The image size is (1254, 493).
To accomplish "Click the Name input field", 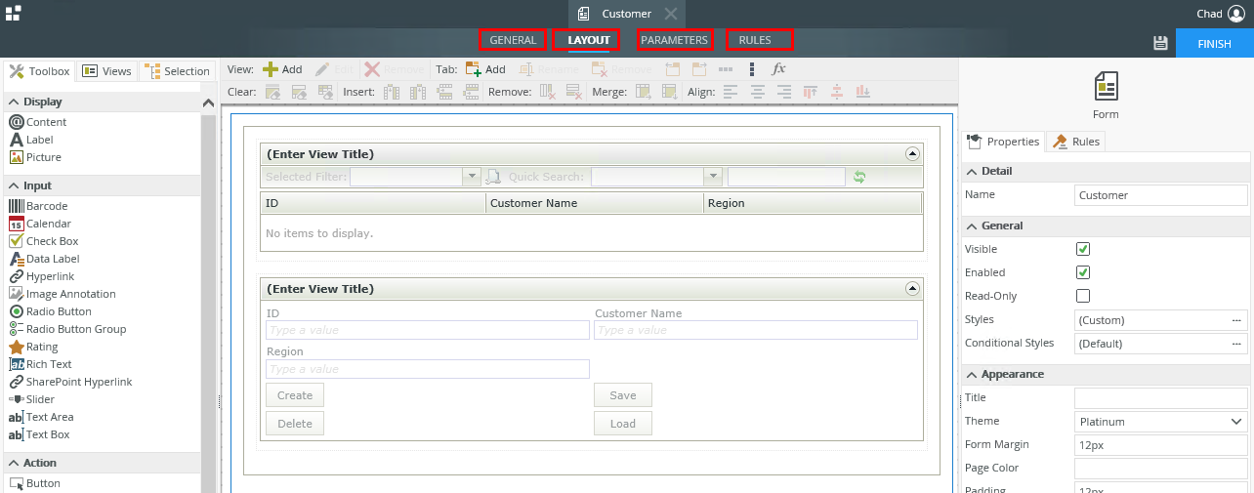I will tap(1160, 195).
